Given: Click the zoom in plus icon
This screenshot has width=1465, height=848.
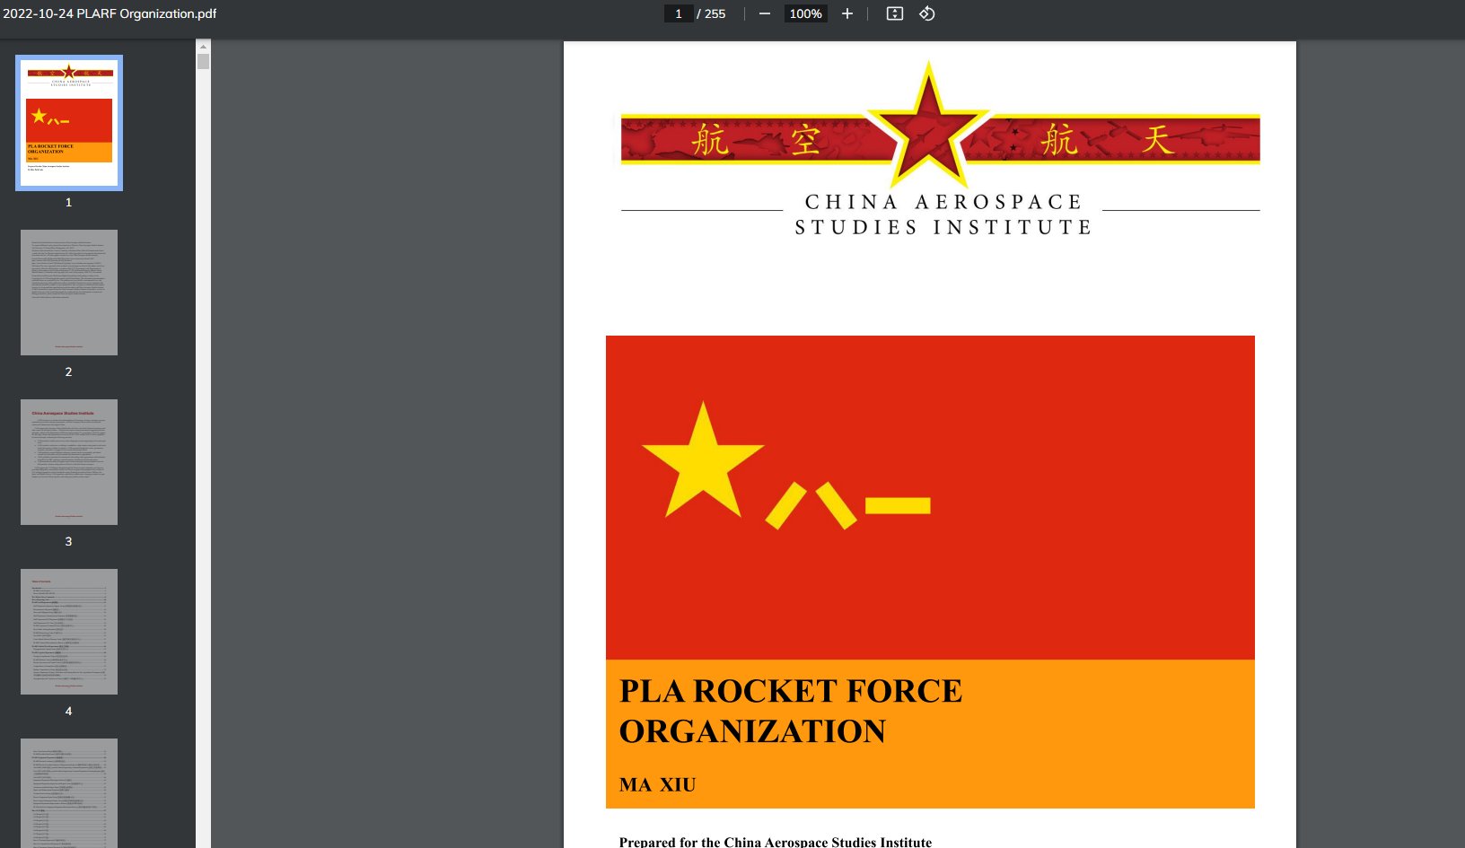Looking at the screenshot, I should [x=847, y=13].
